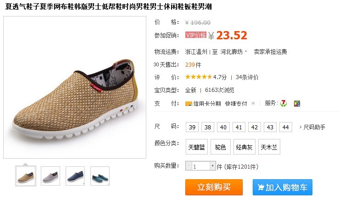Click the colorful guarantee service icon
The height and width of the screenshot is (197, 339).
297,104
